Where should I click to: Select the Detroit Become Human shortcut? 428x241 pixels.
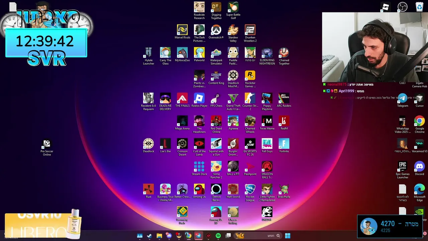[216, 193]
